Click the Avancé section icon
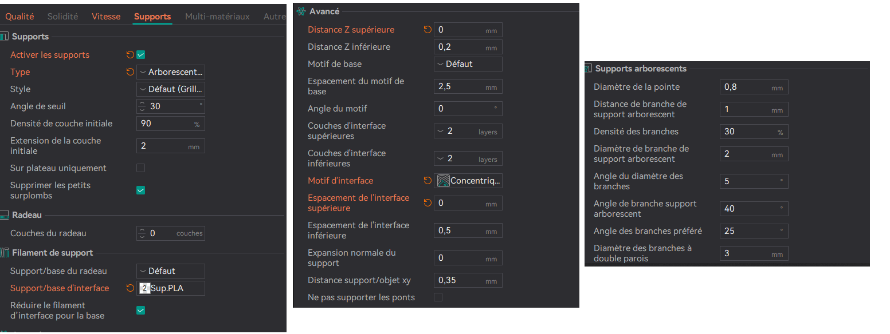Image resolution: width=890 pixels, height=334 pixels. tap(301, 11)
